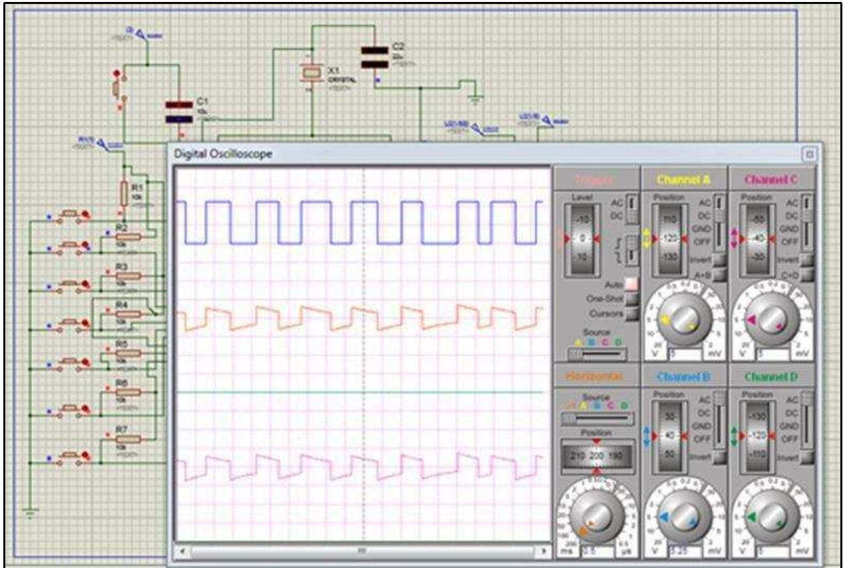Select resistor R7 in the schematic
This screenshot has height=568, width=843.
point(128,438)
